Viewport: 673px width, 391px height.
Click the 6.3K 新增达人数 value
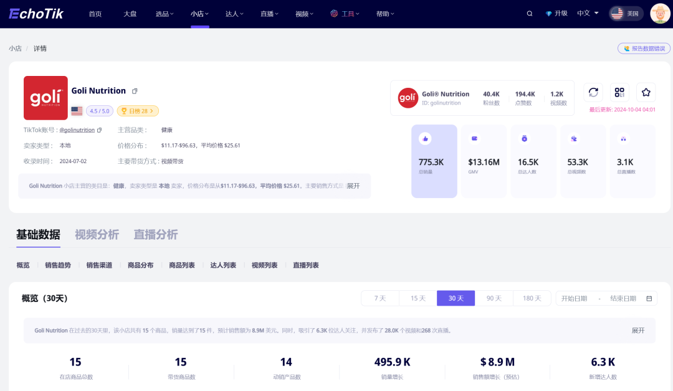(x=603, y=362)
